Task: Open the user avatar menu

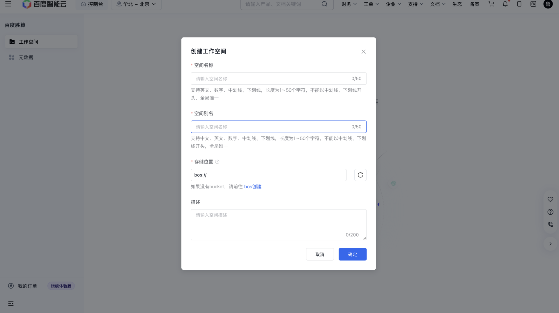Action: 548,4
